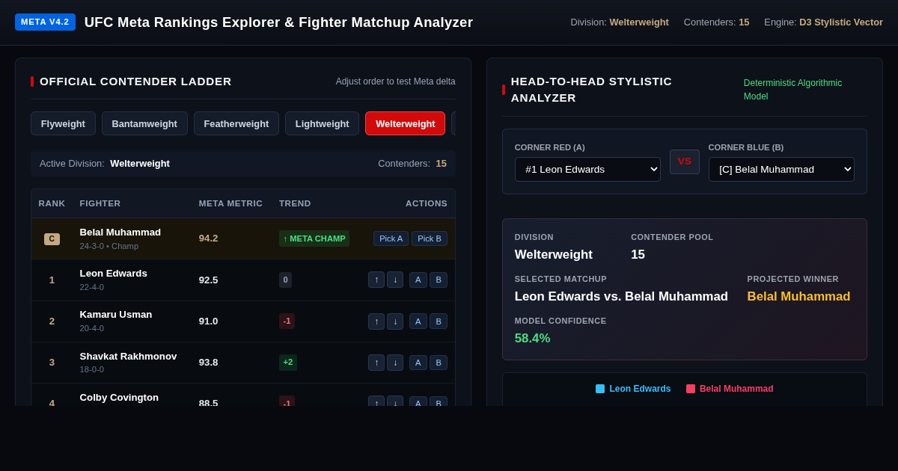The height and width of the screenshot is (471, 898).
Task: Switch to the Lightweight division tab
Action: (x=322, y=123)
